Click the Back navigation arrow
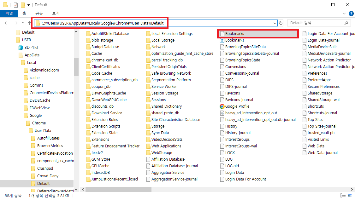 (x=6, y=23)
